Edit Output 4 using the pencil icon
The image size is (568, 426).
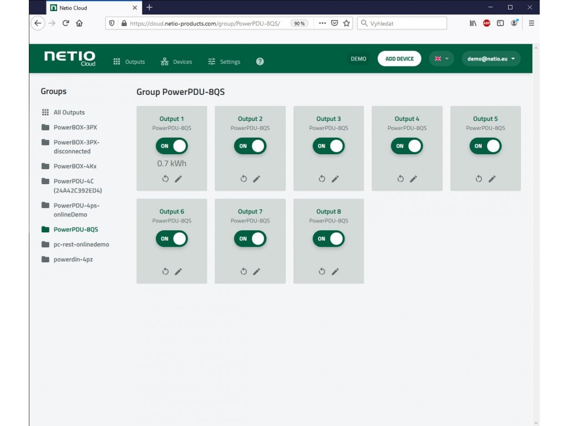pos(413,179)
